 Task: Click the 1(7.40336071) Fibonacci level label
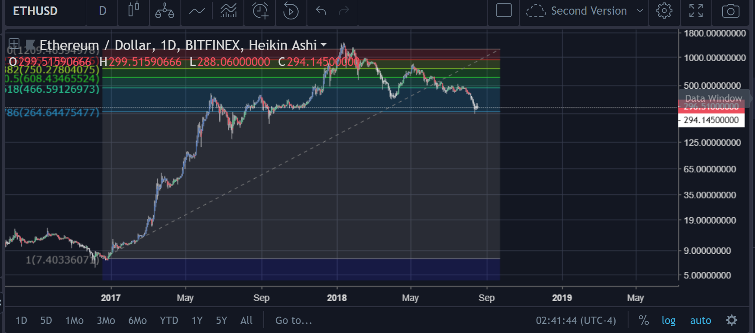click(63, 260)
